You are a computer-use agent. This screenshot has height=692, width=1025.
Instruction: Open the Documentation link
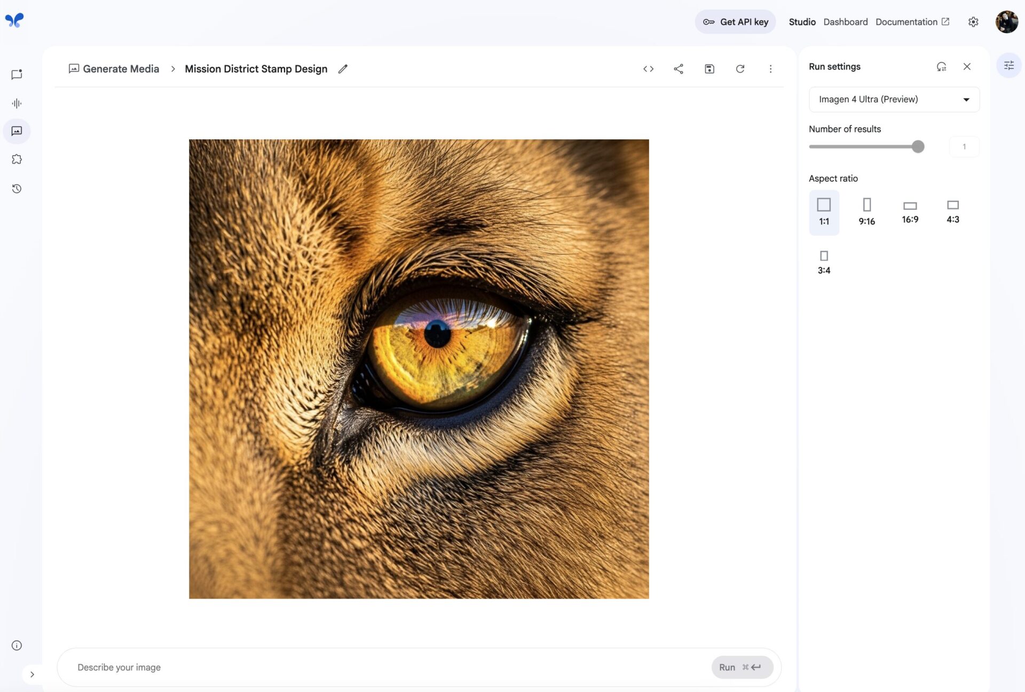(x=908, y=21)
